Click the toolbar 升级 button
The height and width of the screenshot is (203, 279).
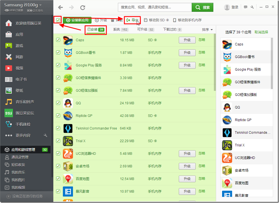(101, 20)
